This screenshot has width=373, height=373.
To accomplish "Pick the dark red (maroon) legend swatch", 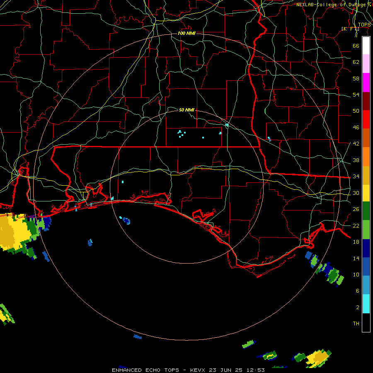I will point(366,101).
